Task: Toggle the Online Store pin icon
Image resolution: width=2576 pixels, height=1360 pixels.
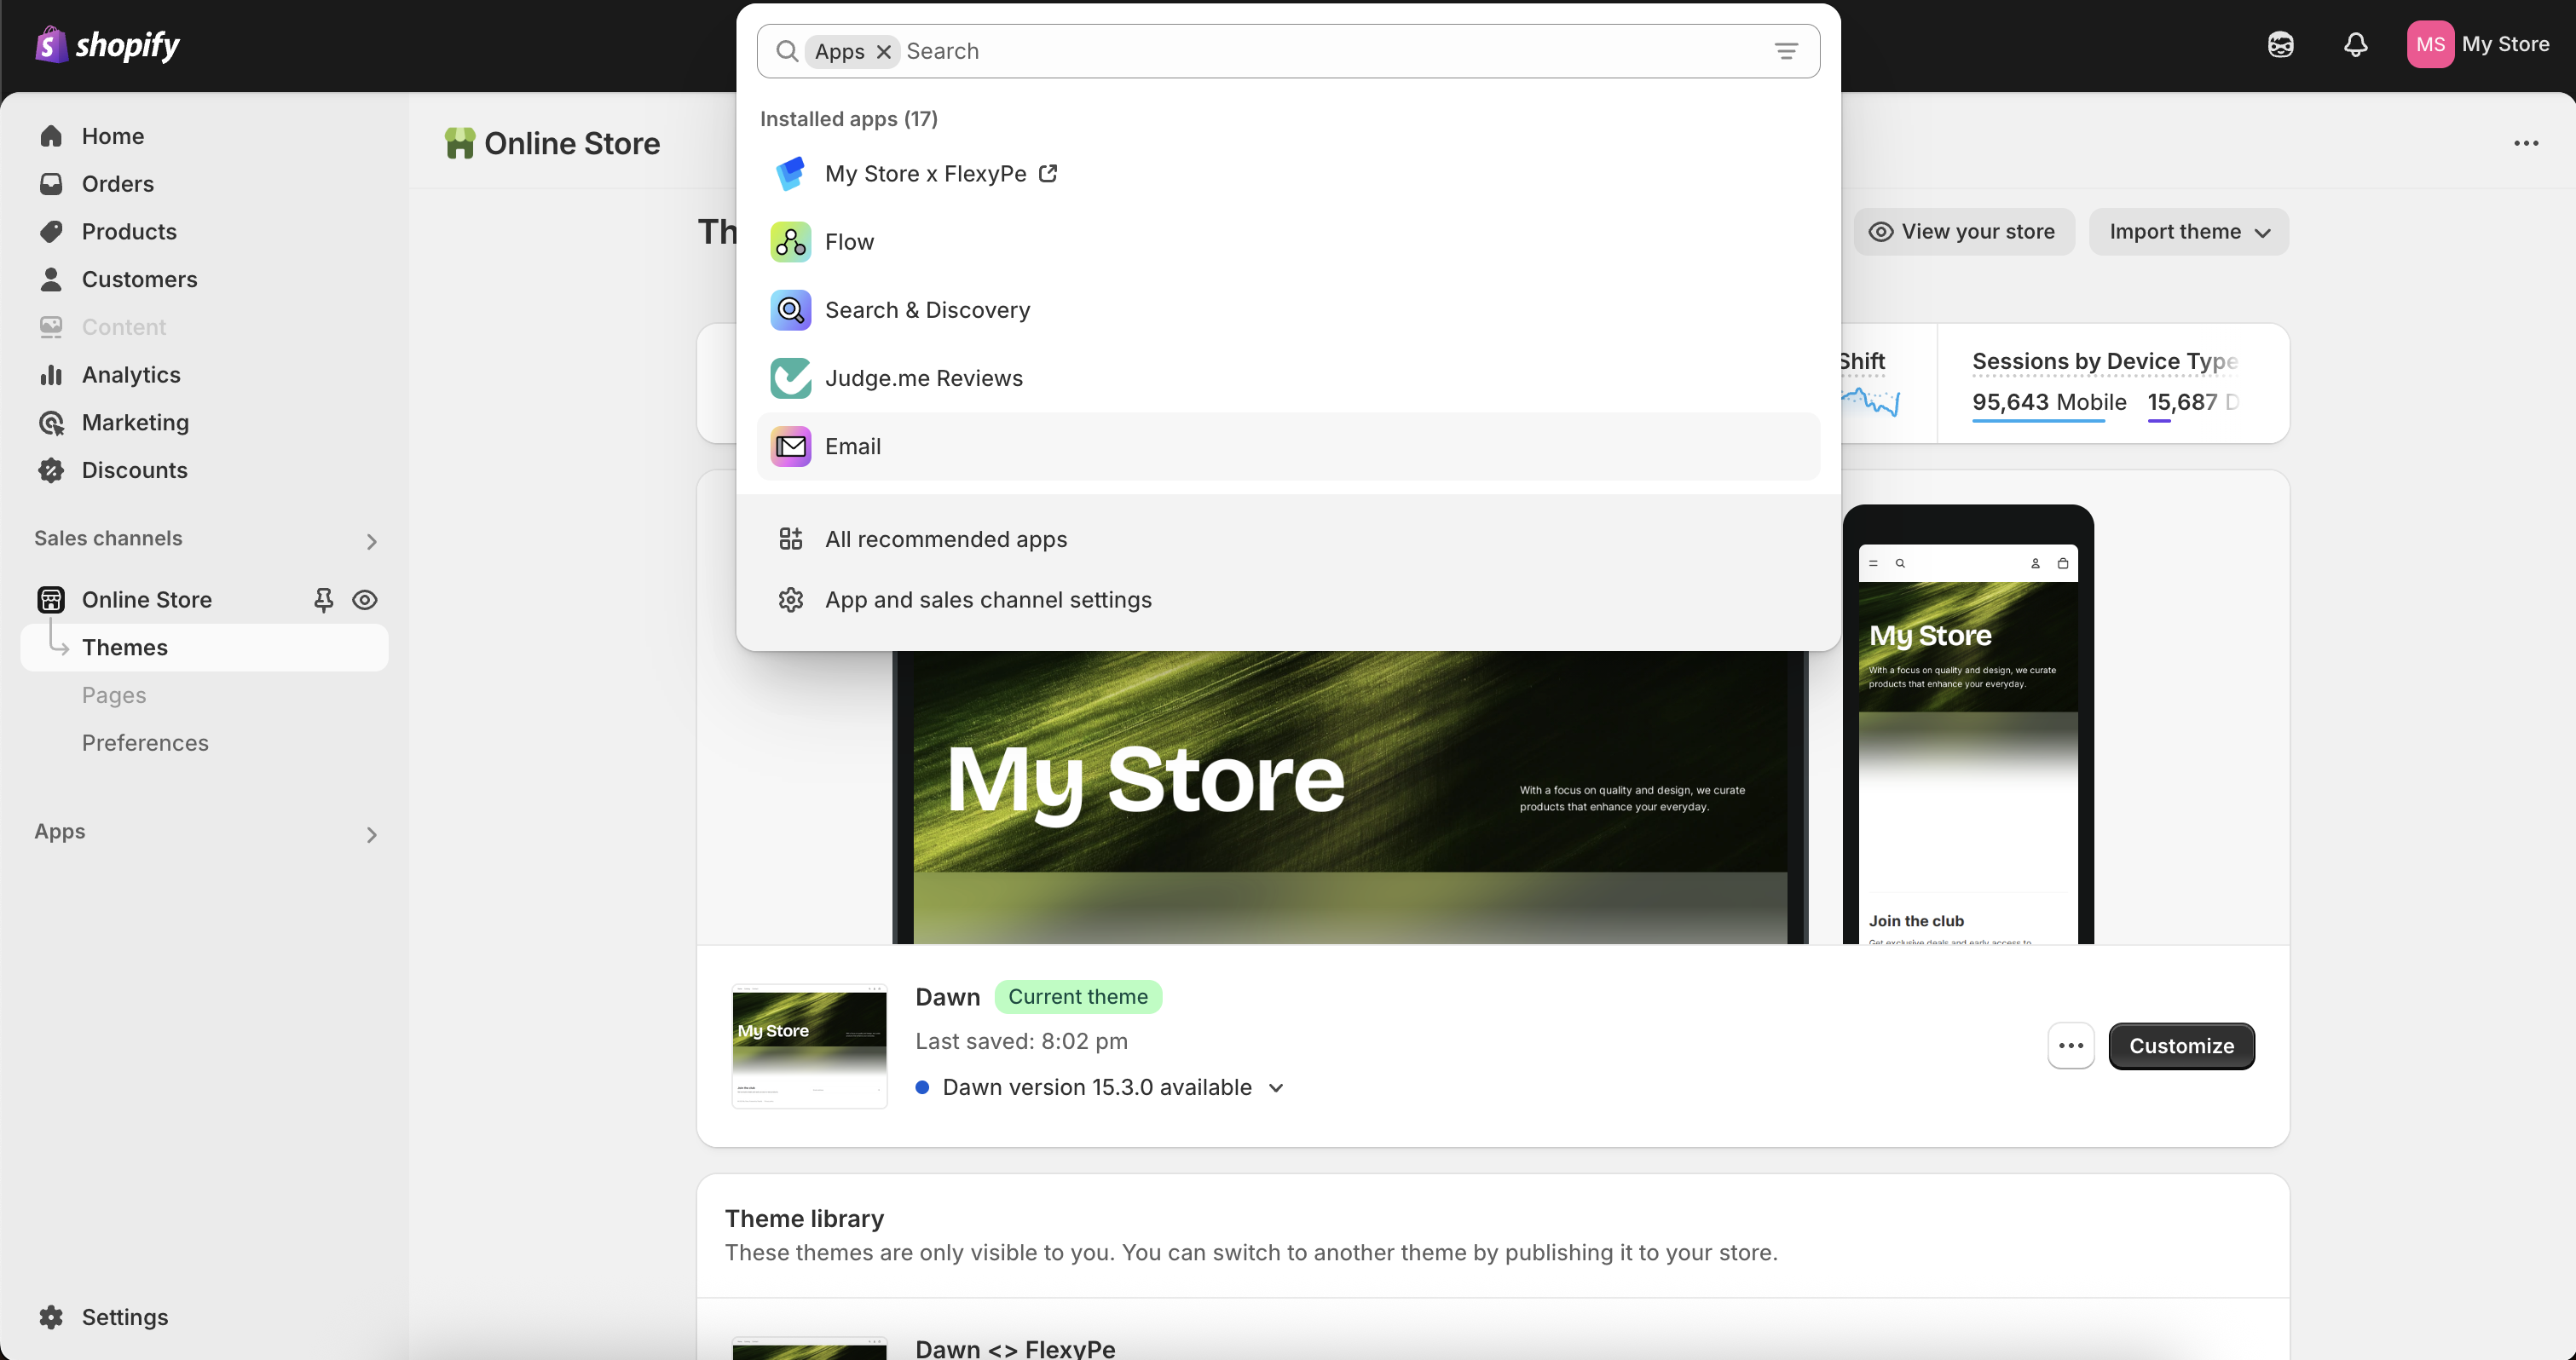Action: [x=323, y=599]
